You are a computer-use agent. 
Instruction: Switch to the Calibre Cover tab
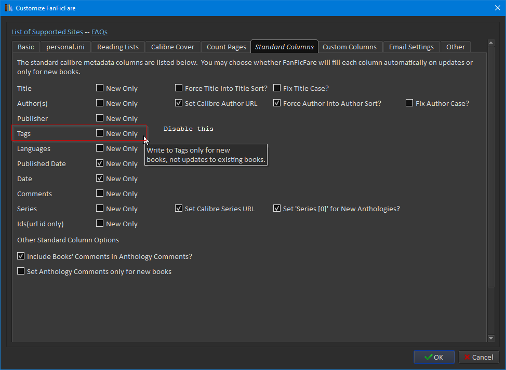coord(172,47)
